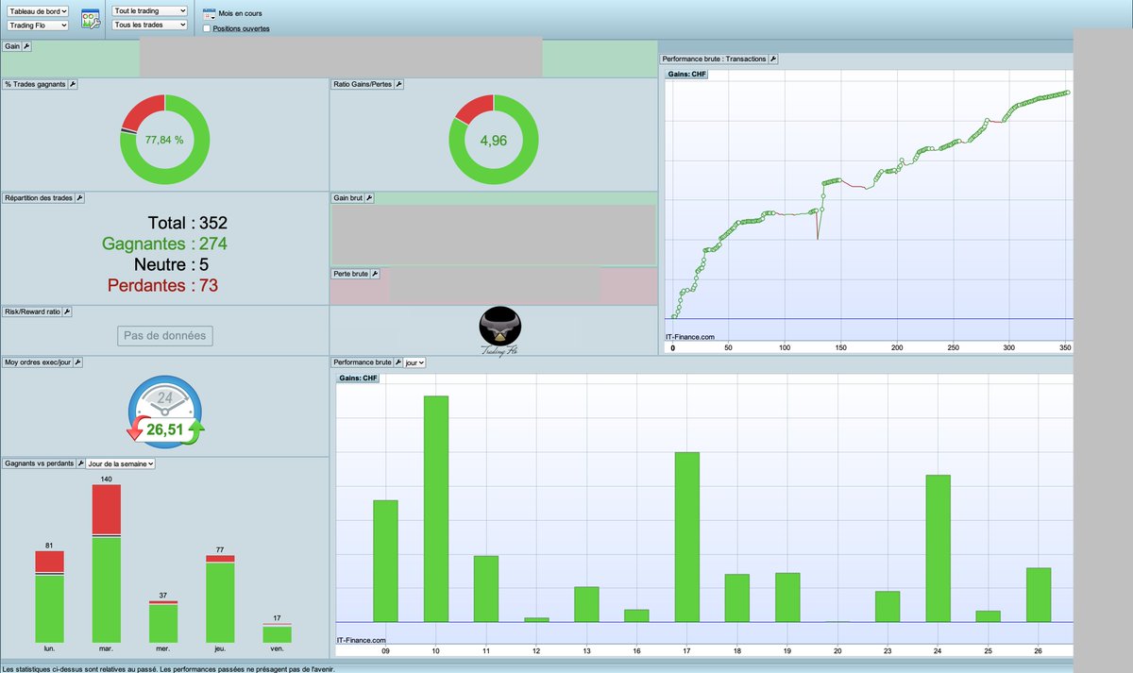
Task: Click the Positions ouvertes label link
Action: point(241,28)
